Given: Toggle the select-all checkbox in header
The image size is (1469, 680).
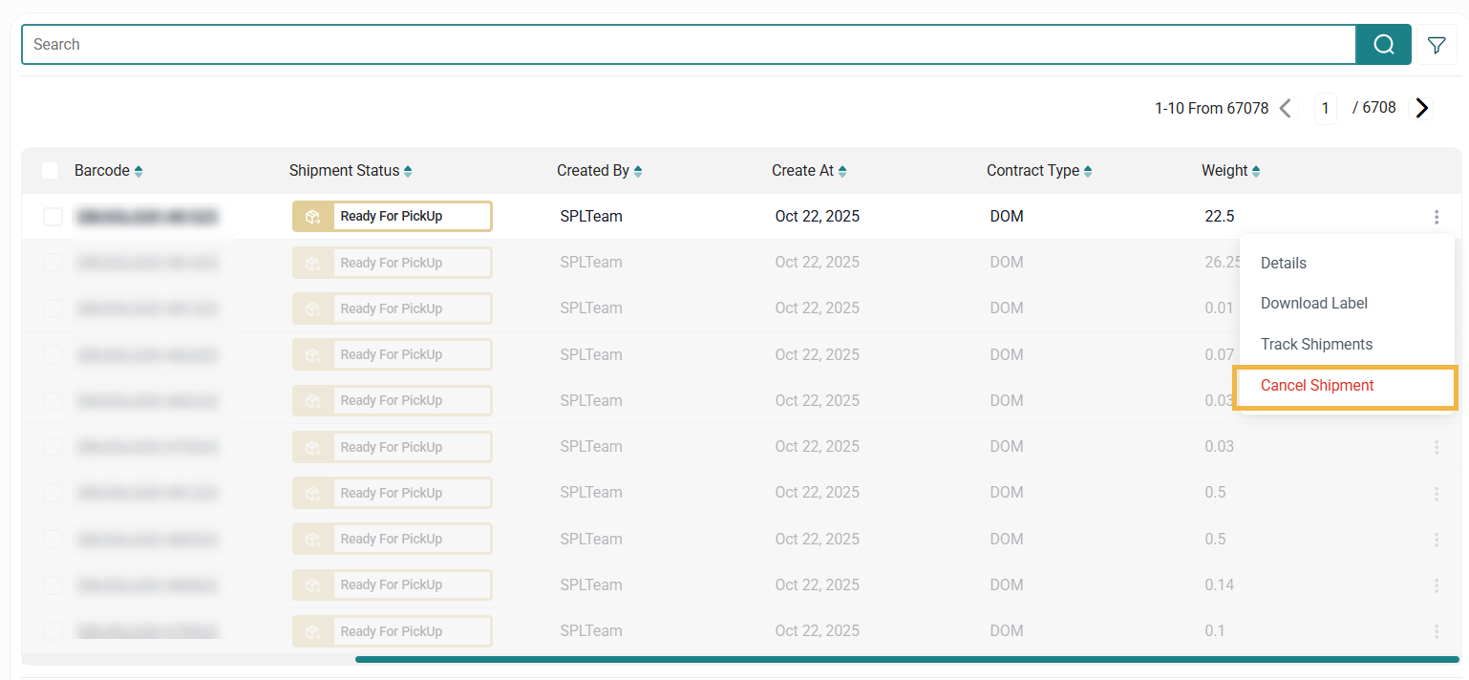Looking at the screenshot, I should click(x=50, y=171).
